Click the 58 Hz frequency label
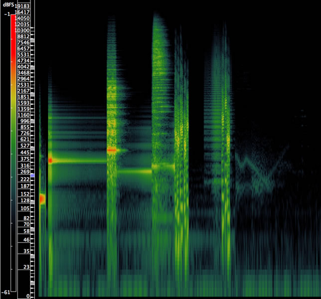Screen dimensions: 321x299 coord(26,231)
